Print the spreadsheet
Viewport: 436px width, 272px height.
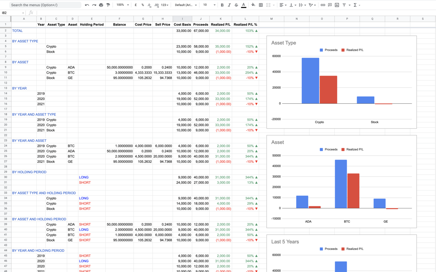[101, 5]
